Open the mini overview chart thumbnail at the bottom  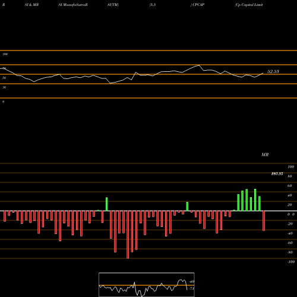coord(147,285)
